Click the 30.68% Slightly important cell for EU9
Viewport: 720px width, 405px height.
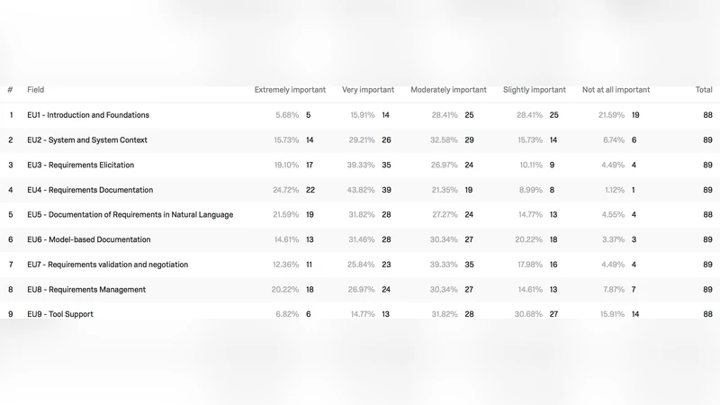[x=531, y=314]
